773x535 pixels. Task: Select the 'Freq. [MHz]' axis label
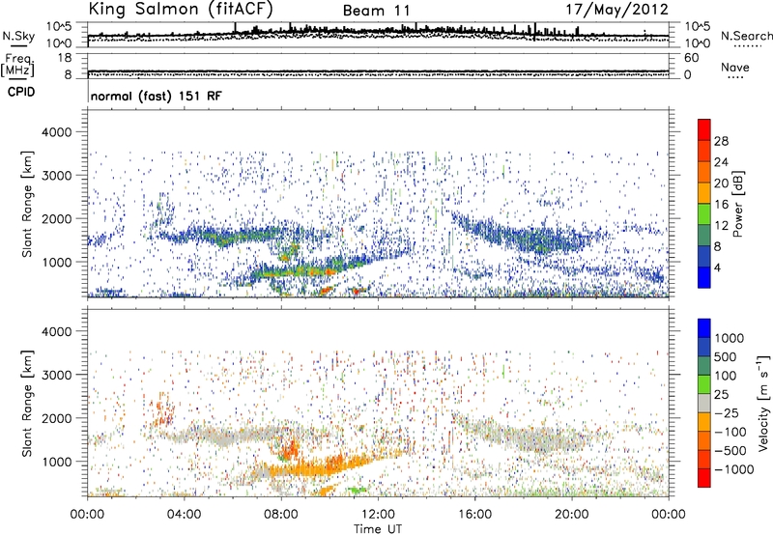point(18,66)
